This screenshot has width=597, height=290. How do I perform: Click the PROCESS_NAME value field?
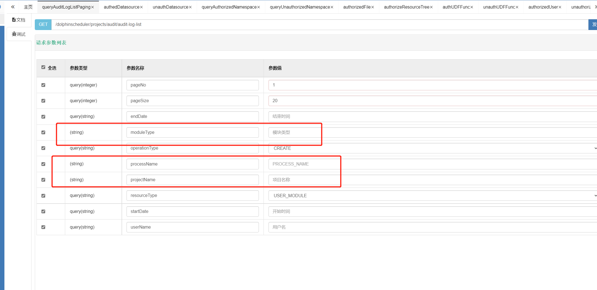click(433, 164)
